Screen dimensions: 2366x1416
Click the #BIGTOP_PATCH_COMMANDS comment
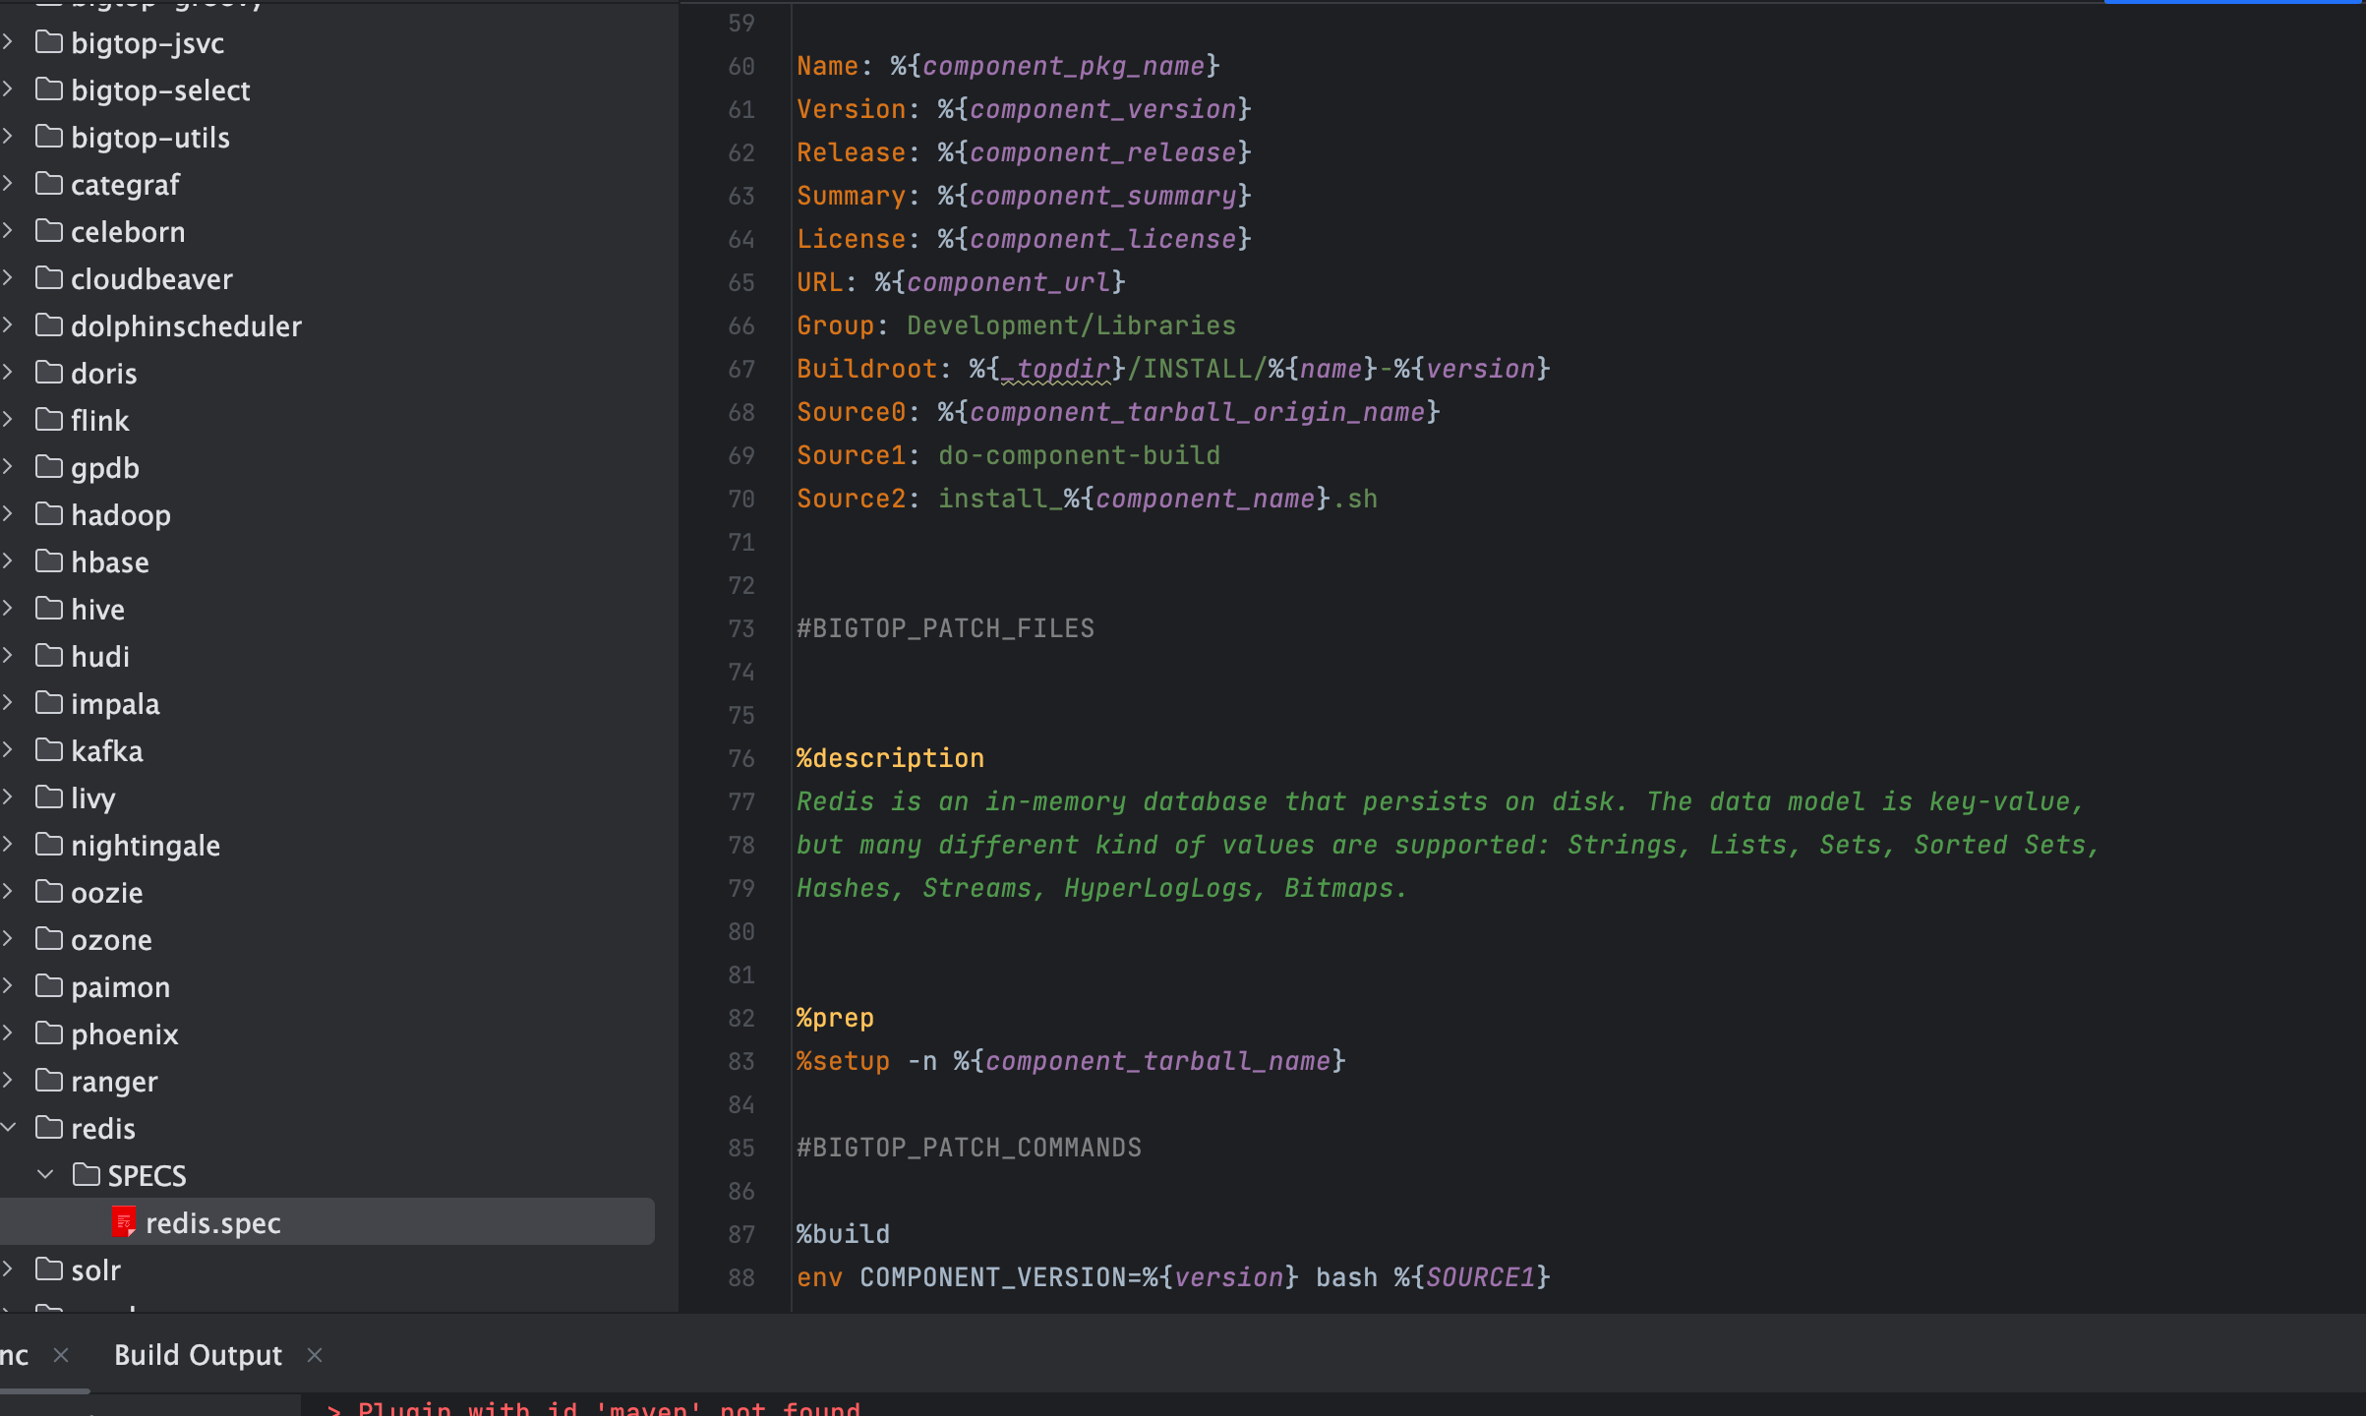click(x=969, y=1148)
